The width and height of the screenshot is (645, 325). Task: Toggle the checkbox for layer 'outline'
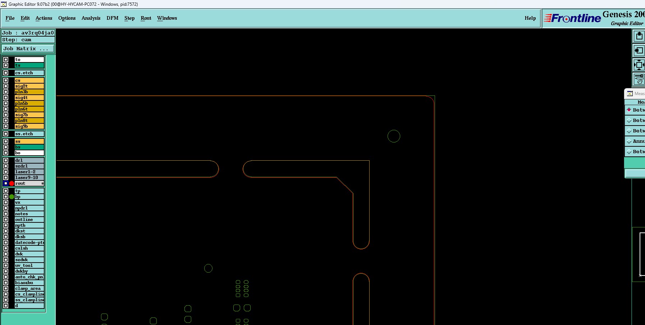[6, 220]
